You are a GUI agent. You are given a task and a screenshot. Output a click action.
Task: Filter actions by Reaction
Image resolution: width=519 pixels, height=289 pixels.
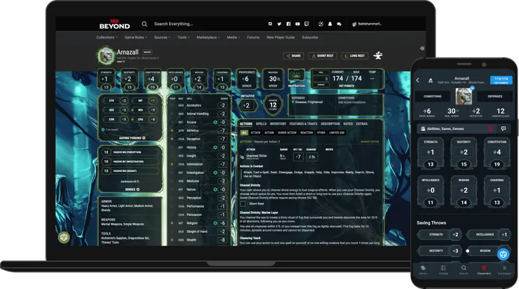coord(306,133)
